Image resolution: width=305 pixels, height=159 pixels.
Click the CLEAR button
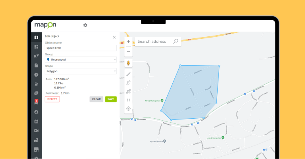pyautogui.click(x=96, y=99)
